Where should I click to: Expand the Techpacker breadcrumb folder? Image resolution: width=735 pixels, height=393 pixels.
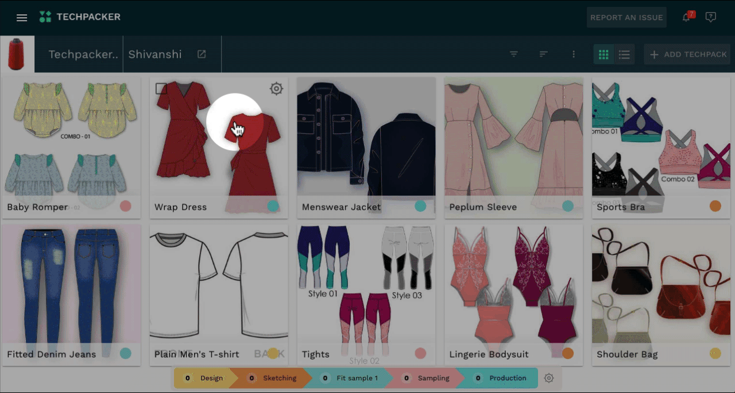click(x=83, y=54)
